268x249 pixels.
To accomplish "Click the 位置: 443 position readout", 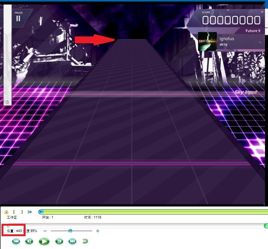I will pos(14,231).
